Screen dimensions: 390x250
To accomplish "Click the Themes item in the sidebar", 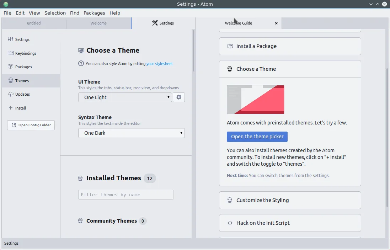I will 31,81.
